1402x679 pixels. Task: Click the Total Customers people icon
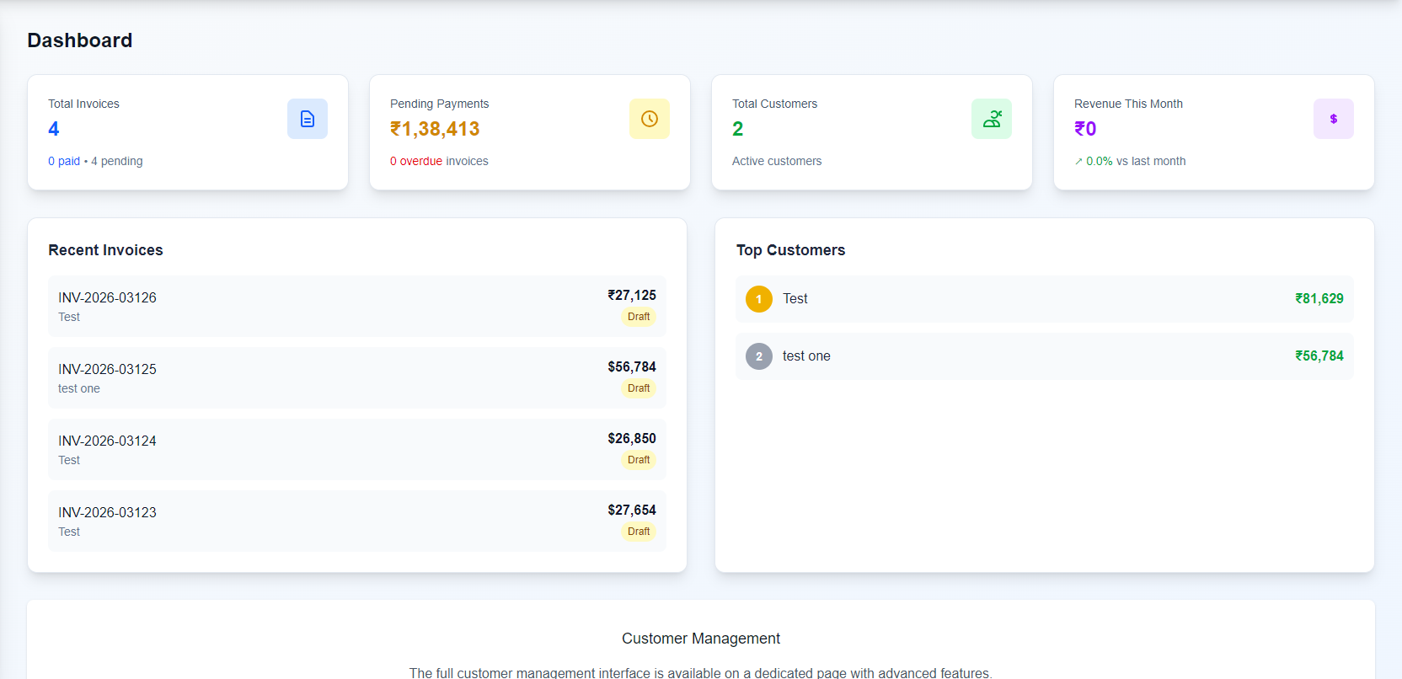point(992,119)
